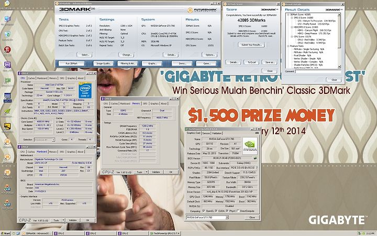
Task: Click Submit Your Results button
Action: click(251, 45)
